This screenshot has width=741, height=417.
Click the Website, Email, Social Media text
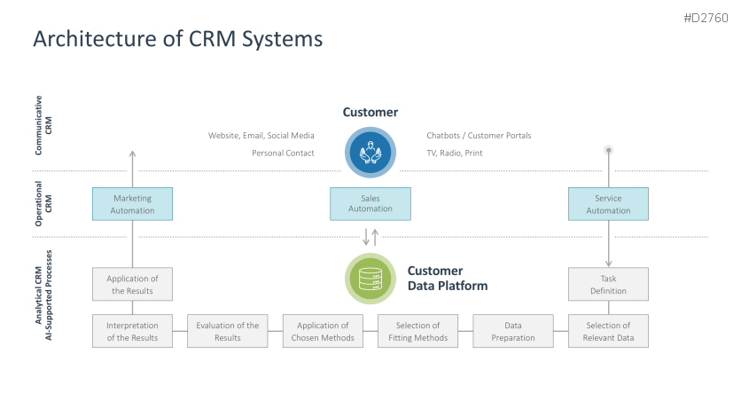click(x=261, y=136)
